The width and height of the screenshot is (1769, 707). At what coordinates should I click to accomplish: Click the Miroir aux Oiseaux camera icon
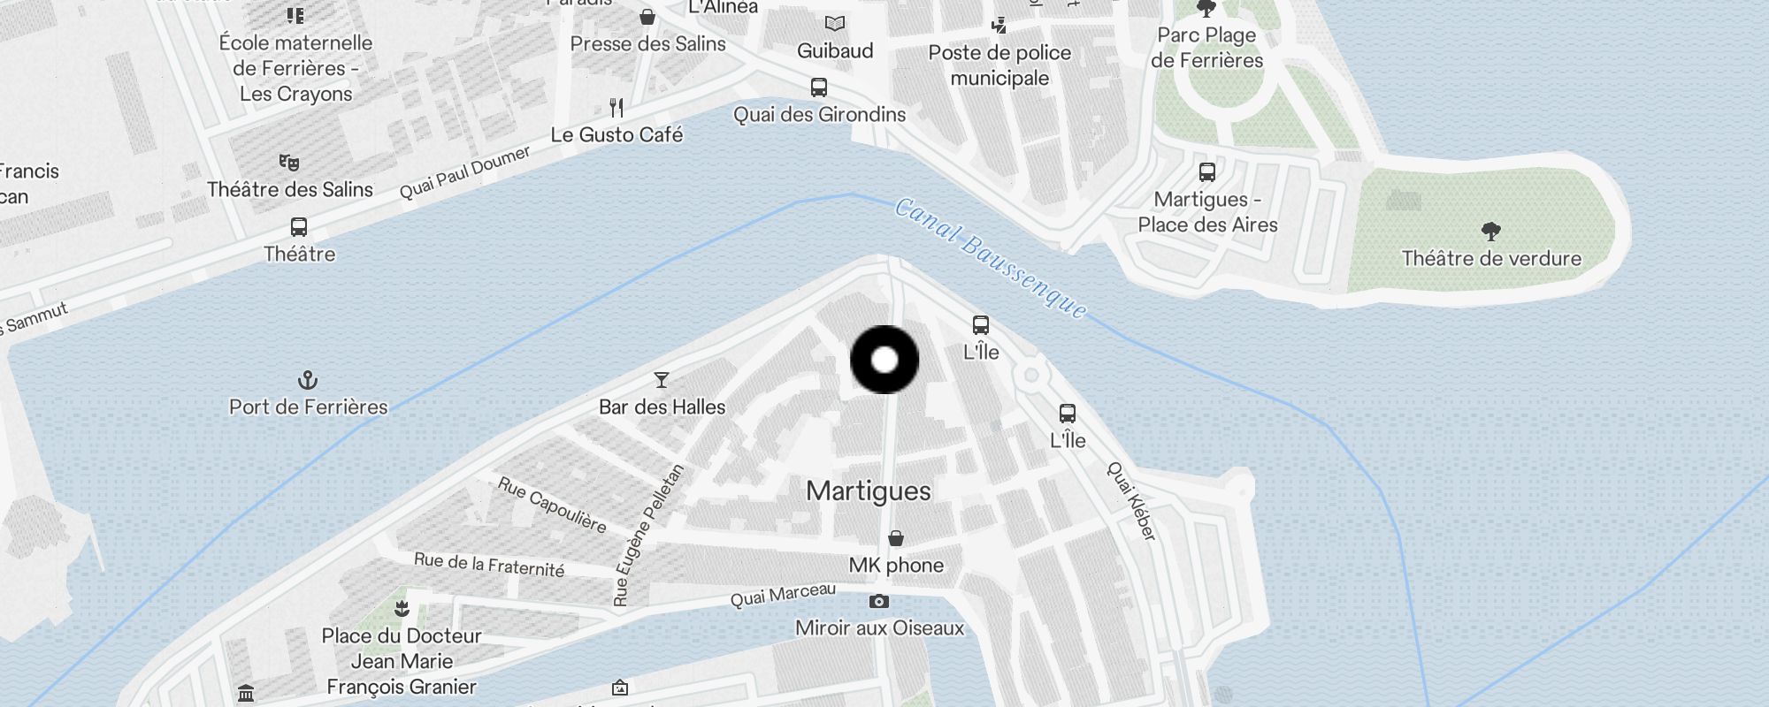pyautogui.click(x=879, y=601)
